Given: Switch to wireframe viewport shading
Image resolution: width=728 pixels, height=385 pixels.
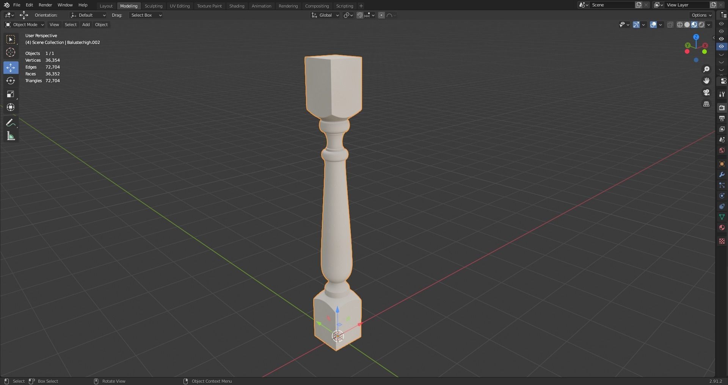Looking at the screenshot, I should coord(680,25).
